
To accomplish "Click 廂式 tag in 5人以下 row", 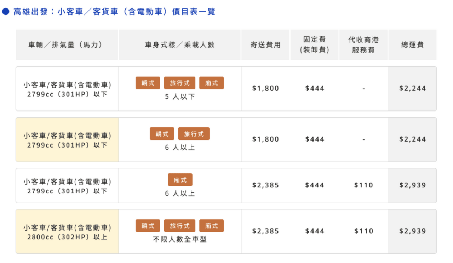I will click(212, 83).
